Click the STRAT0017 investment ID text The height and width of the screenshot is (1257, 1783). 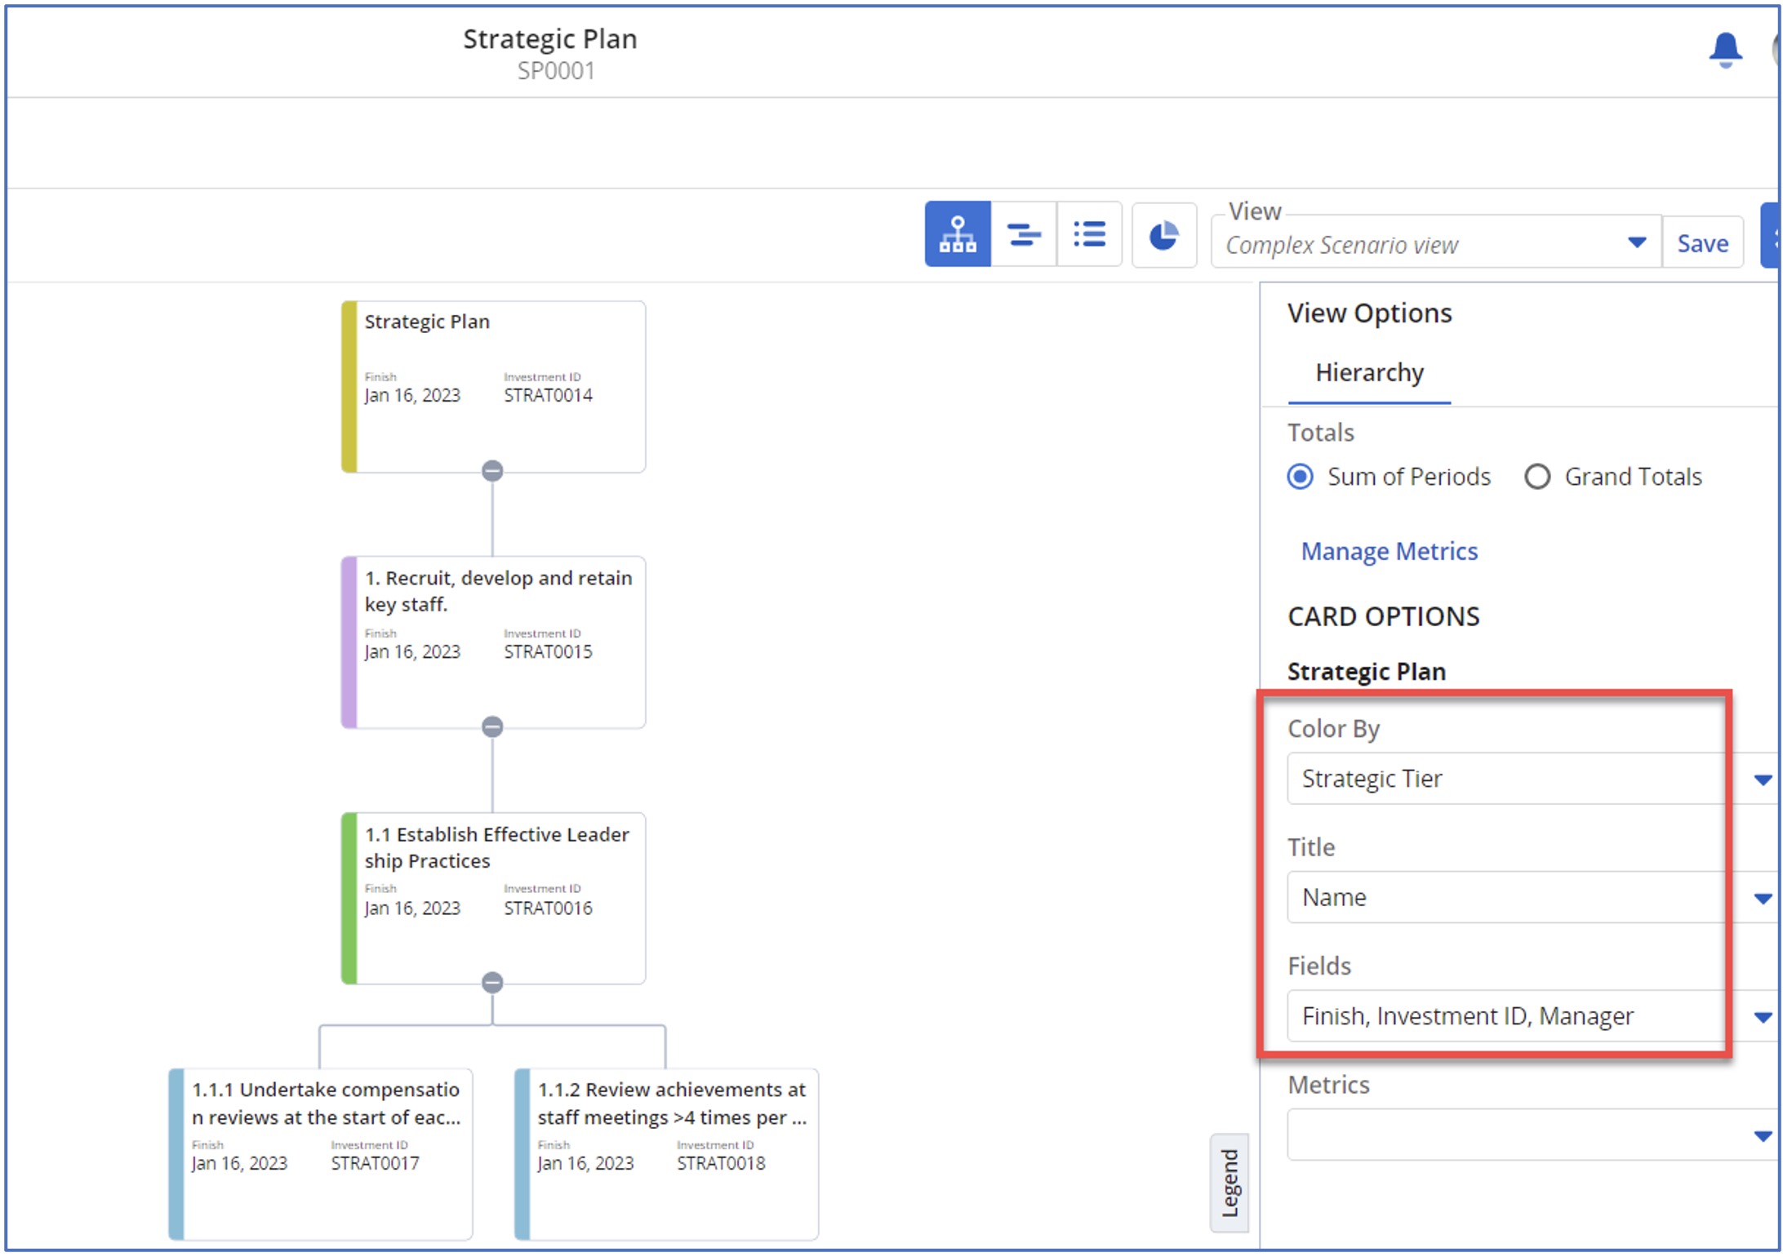click(x=375, y=1163)
